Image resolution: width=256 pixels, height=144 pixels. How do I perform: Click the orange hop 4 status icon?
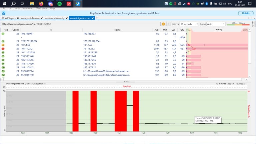(3, 45)
